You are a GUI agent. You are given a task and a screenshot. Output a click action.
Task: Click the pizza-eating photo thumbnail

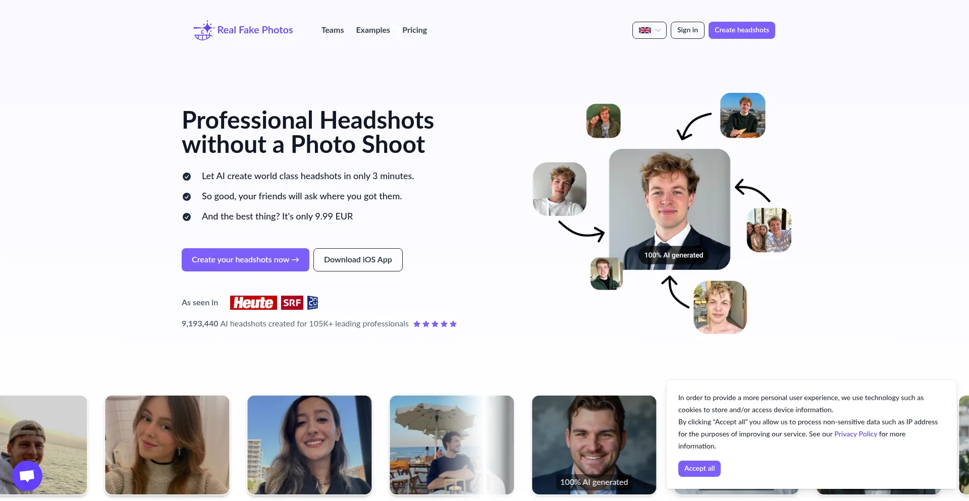coord(742,116)
